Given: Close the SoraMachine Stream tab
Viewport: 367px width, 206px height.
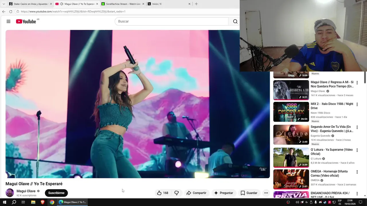Looking at the screenshot, I should [x=143, y=4].
